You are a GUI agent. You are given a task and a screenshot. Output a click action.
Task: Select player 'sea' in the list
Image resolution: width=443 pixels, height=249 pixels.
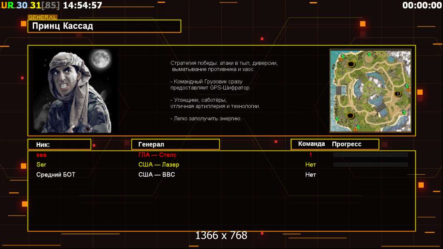click(41, 155)
